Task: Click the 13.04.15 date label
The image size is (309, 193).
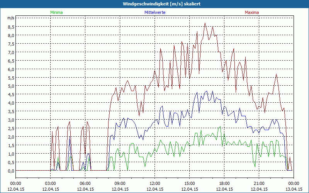Action: click(294, 189)
